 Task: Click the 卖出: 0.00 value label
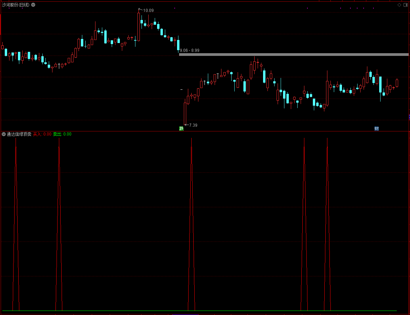[62, 134]
